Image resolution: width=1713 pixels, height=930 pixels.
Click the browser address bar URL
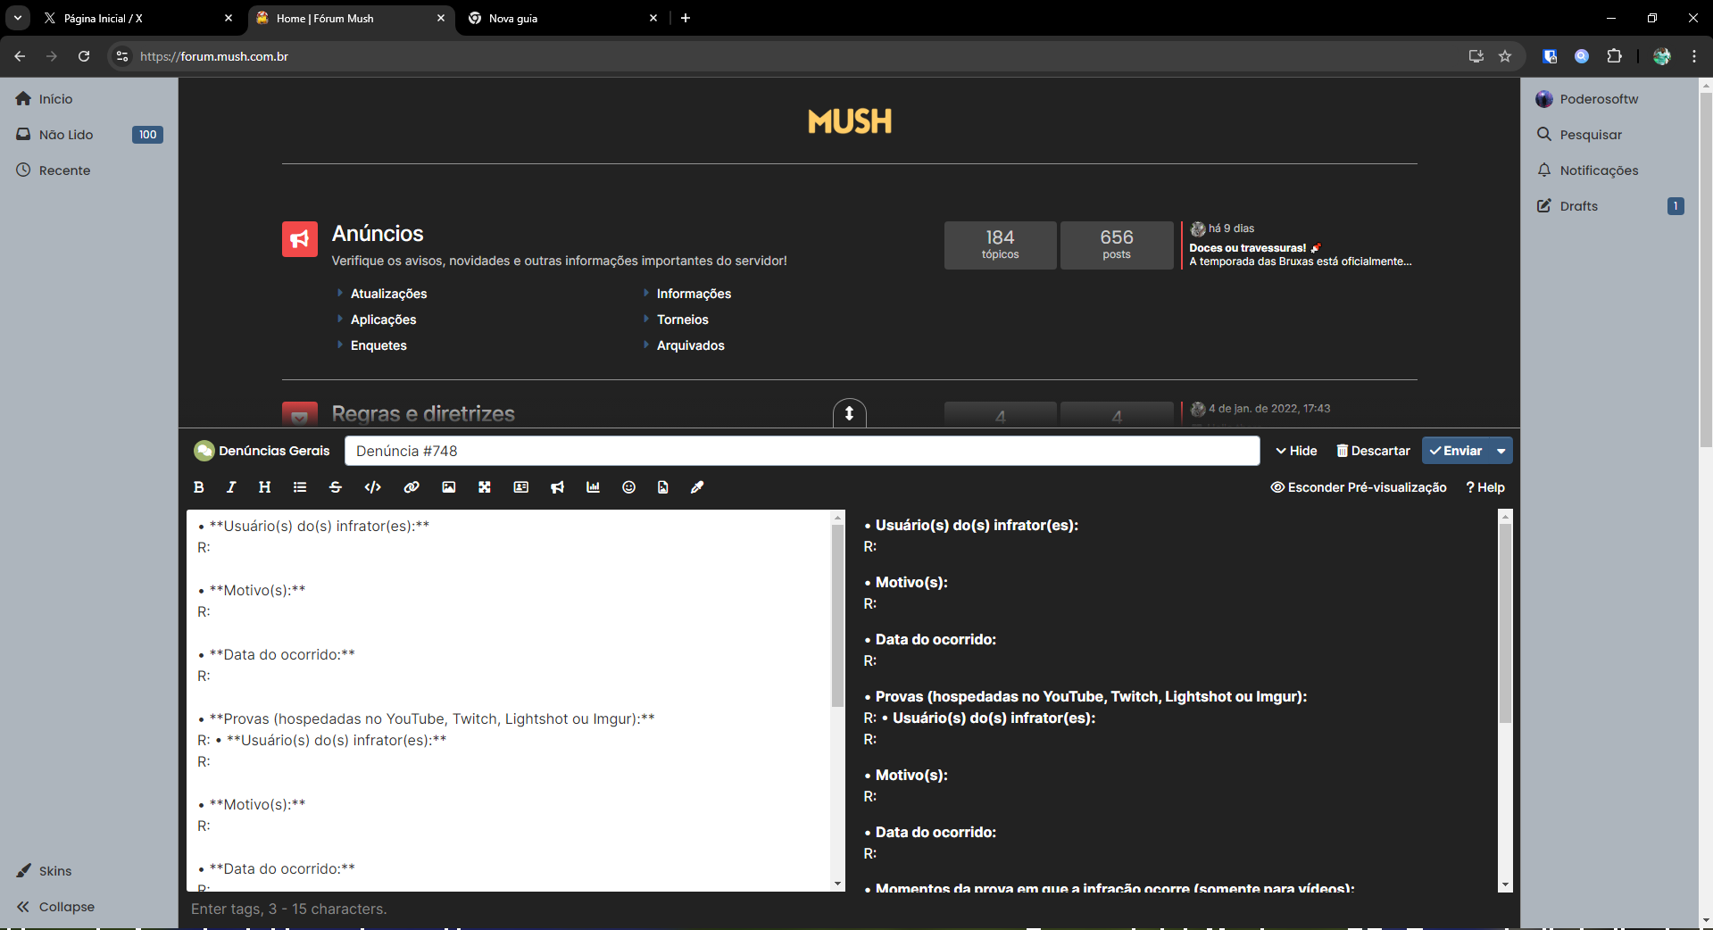coord(214,56)
